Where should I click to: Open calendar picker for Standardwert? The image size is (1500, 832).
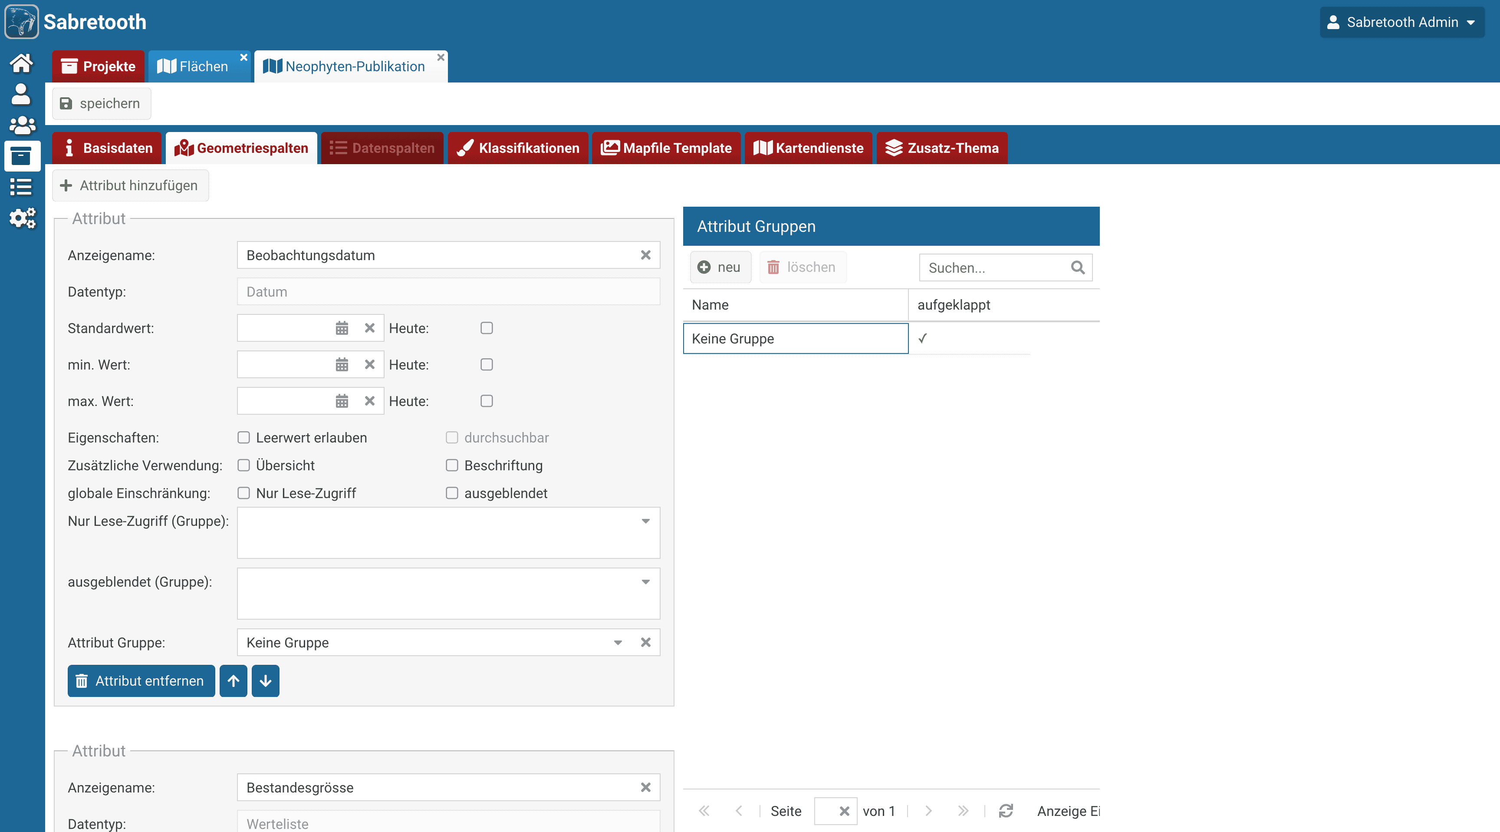pyautogui.click(x=342, y=328)
